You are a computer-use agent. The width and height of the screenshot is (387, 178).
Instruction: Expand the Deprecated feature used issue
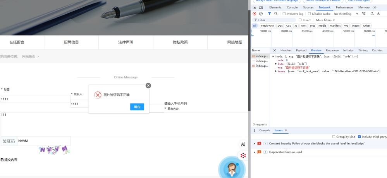(255, 152)
